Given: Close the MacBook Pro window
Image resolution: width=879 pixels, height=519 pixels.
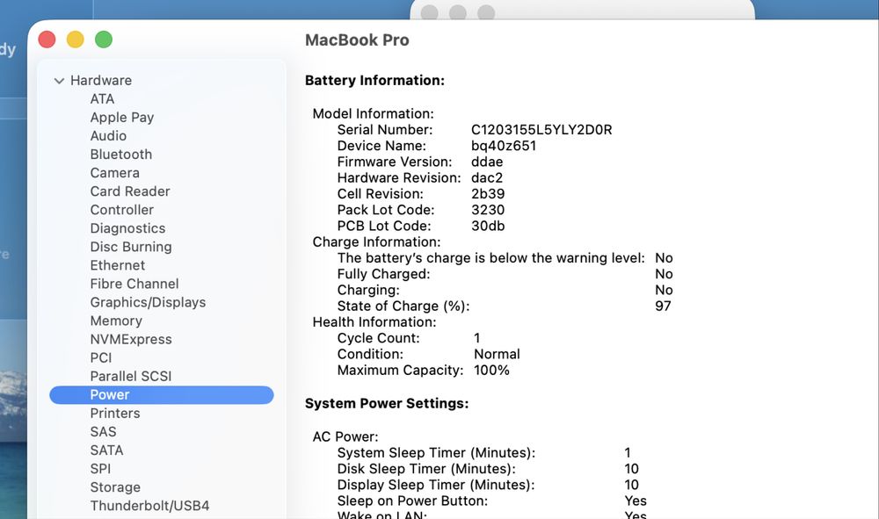Looking at the screenshot, I should (x=47, y=40).
